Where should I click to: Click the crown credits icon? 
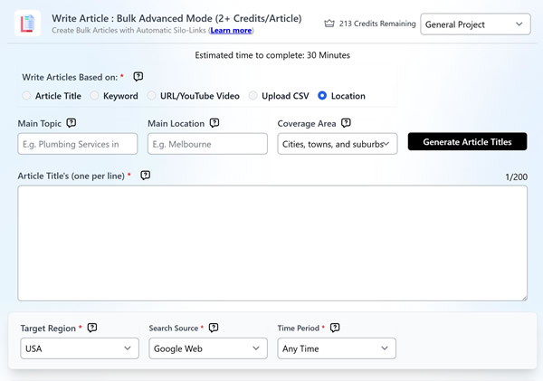tap(329, 24)
